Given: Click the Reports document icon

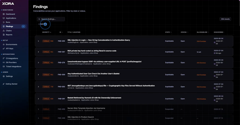Looking at the screenshot, I should coord(4,35).
